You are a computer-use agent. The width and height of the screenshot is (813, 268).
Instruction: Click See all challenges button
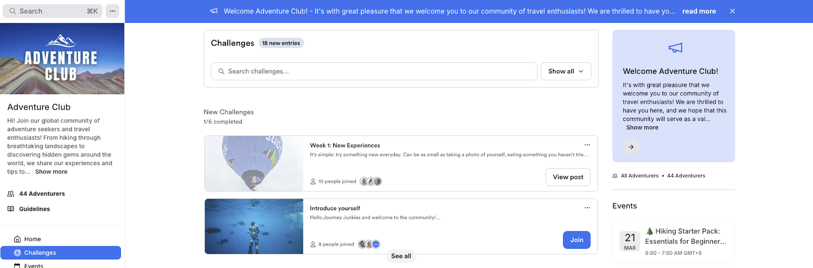coord(401,256)
